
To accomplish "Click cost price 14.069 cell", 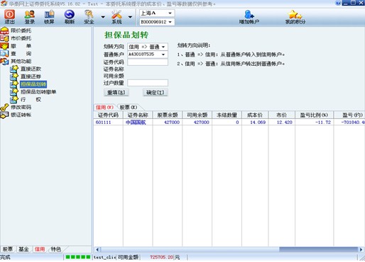I will 258,123.
